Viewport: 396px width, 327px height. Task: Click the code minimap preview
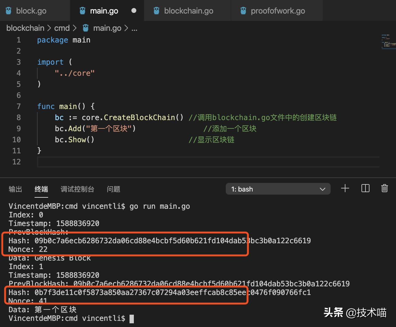389,42
